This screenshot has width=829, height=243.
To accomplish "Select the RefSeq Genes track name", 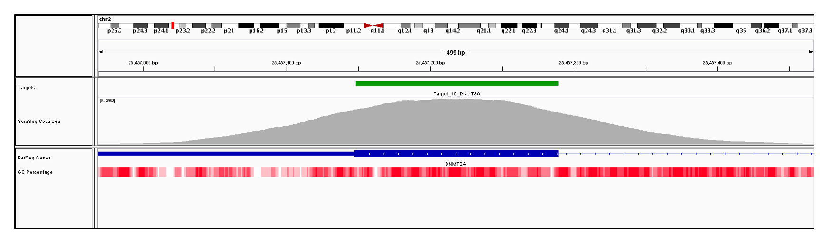I will tap(34, 158).
